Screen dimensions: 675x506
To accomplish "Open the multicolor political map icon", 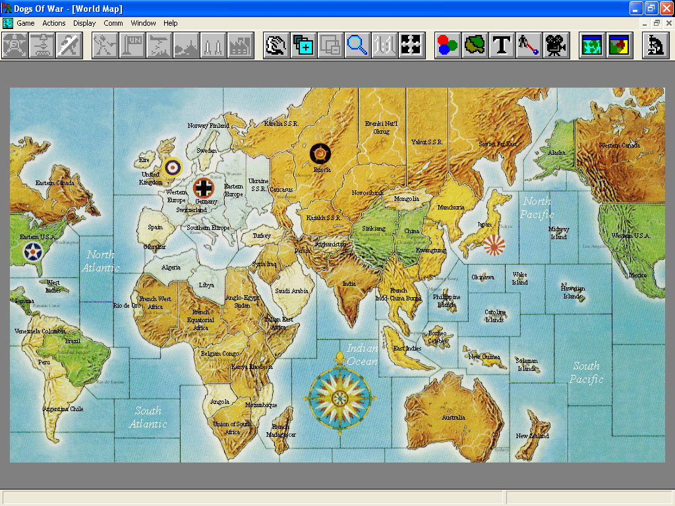I will click(x=619, y=45).
